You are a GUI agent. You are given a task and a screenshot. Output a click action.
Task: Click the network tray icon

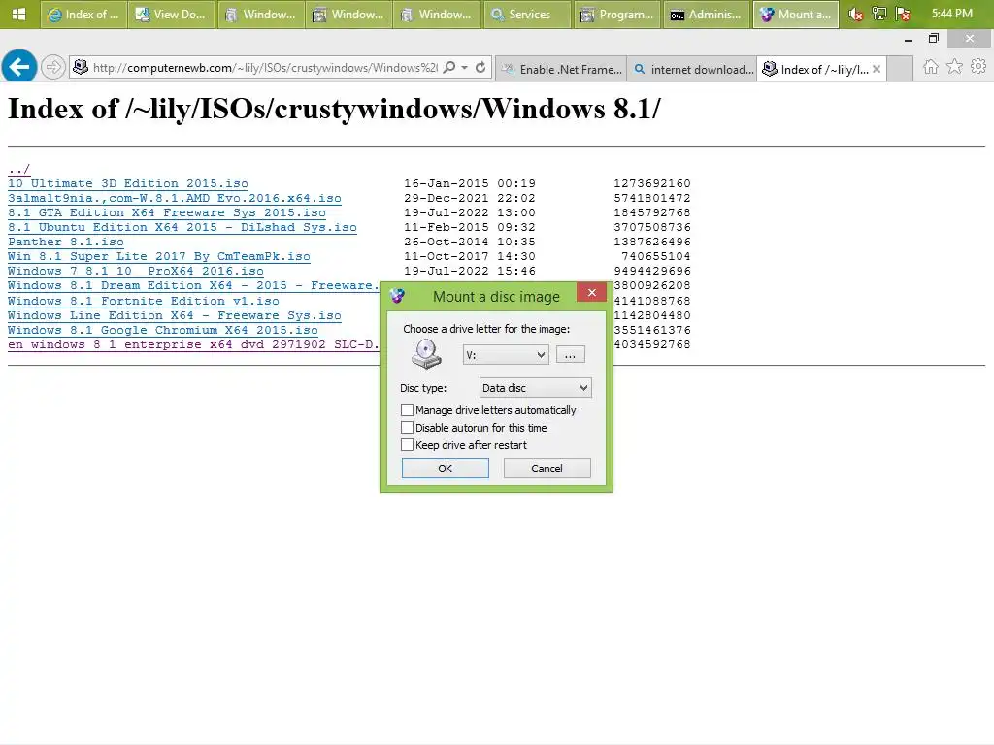[x=879, y=14]
